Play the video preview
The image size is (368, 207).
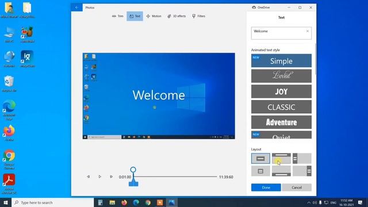(99, 177)
